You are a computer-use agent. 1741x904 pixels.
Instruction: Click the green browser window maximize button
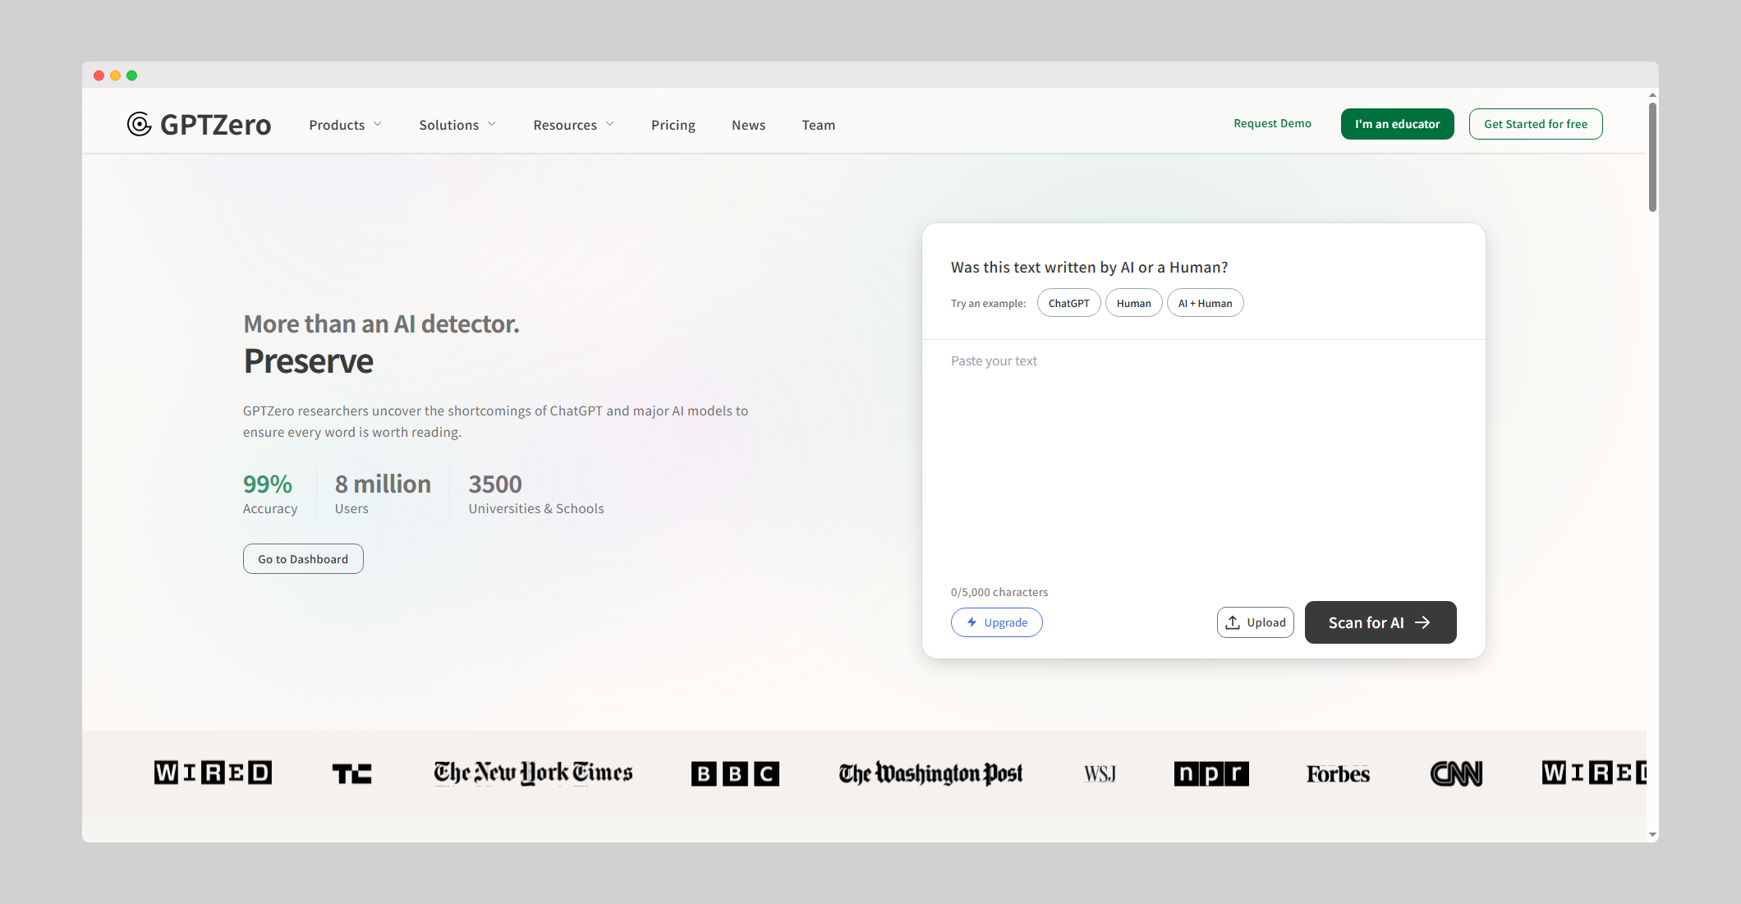(131, 76)
